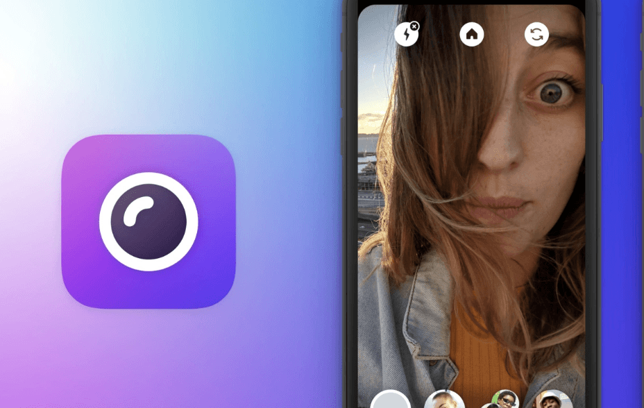Click the small x badge on flash
This screenshot has height=408, width=644.
click(x=414, y=26)
